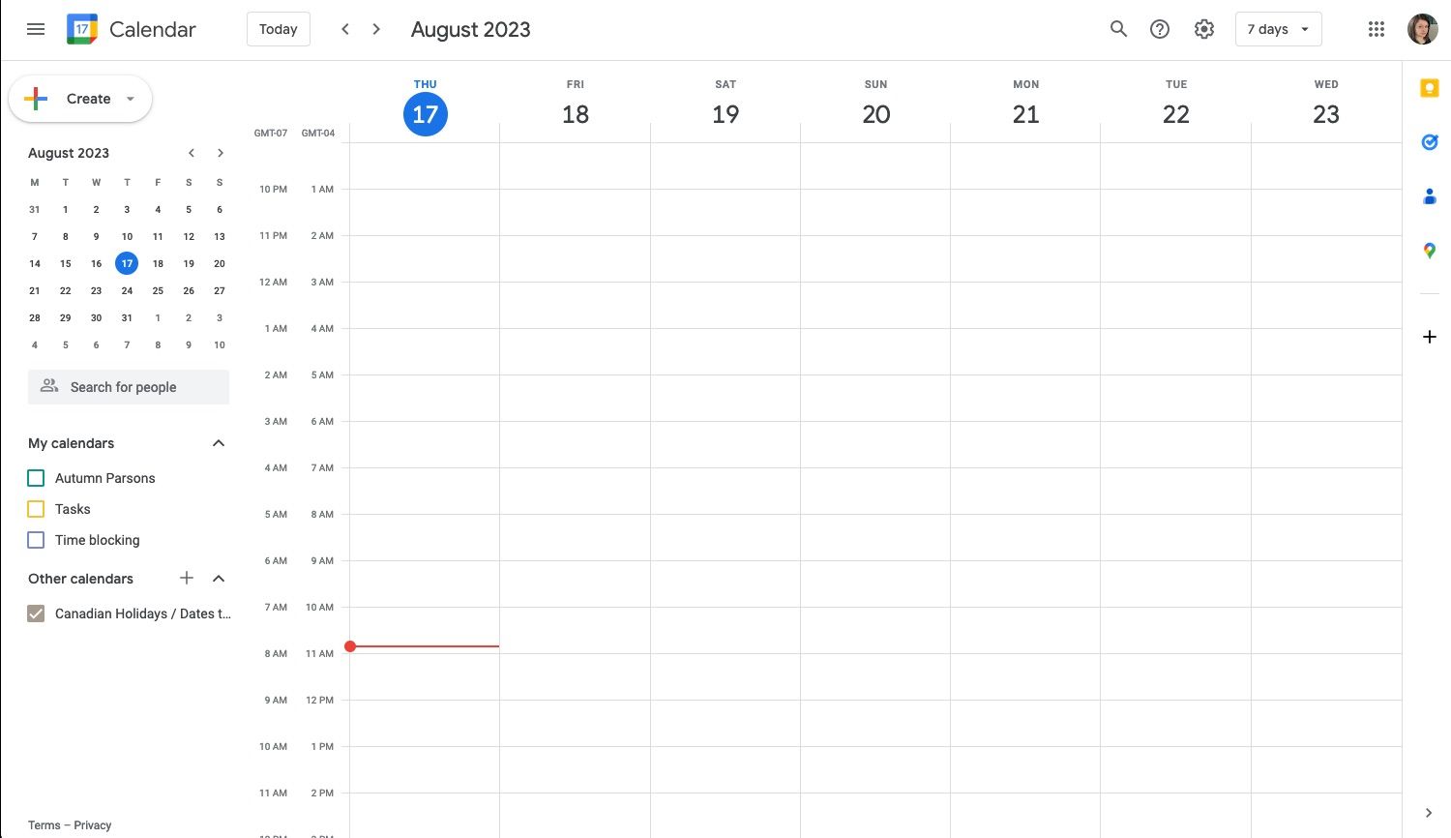Click the Search for people field
This screenshot has width=1451, height=838.
click(128, 386)
